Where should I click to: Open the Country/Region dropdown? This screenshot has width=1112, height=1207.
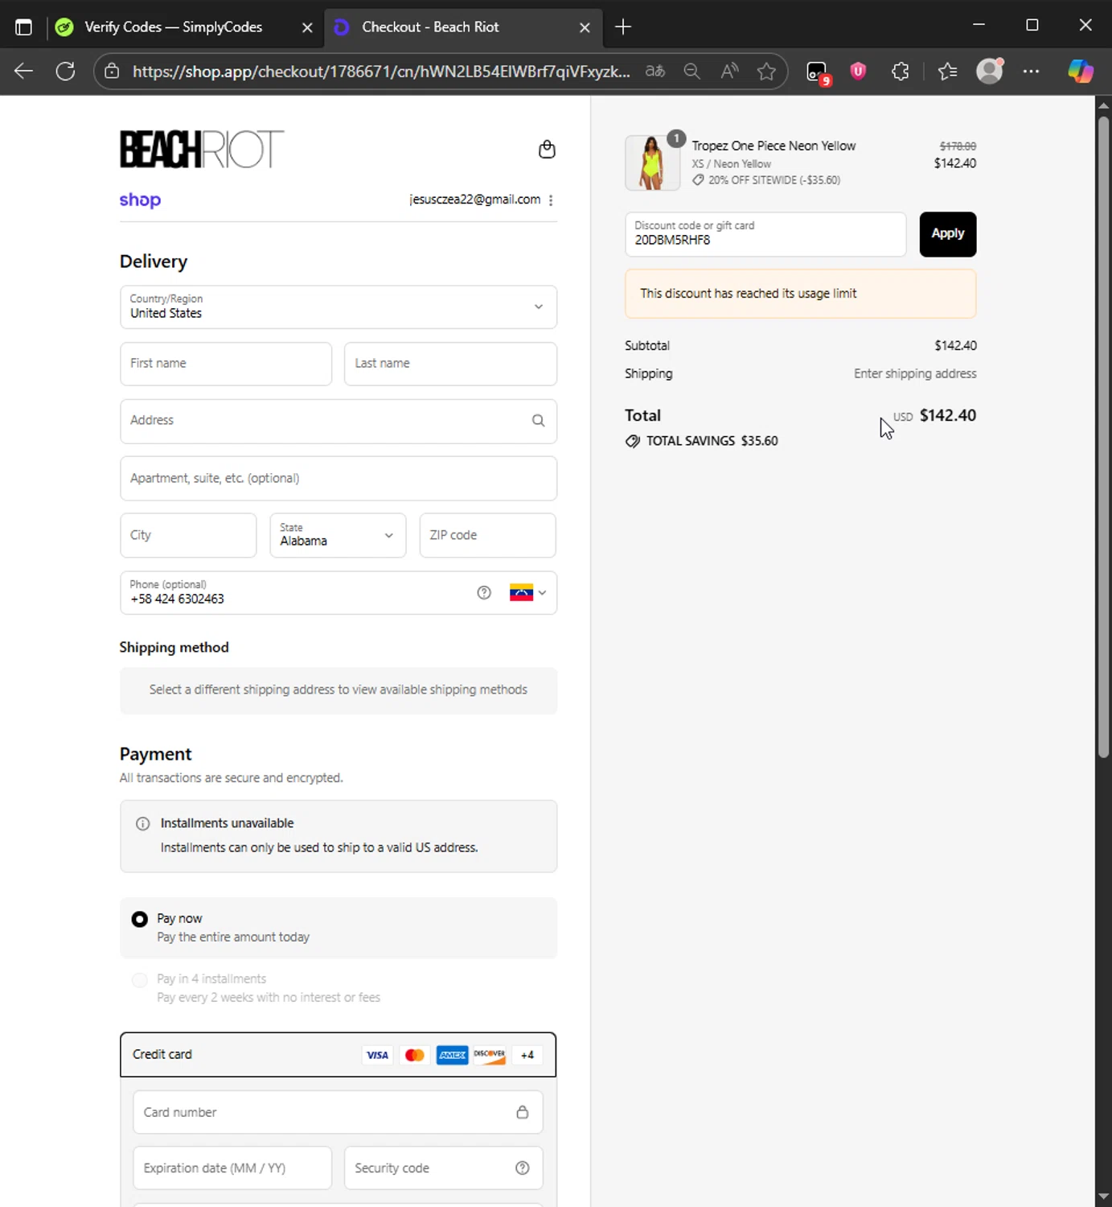pyautogui.click(x=339, y=307)
